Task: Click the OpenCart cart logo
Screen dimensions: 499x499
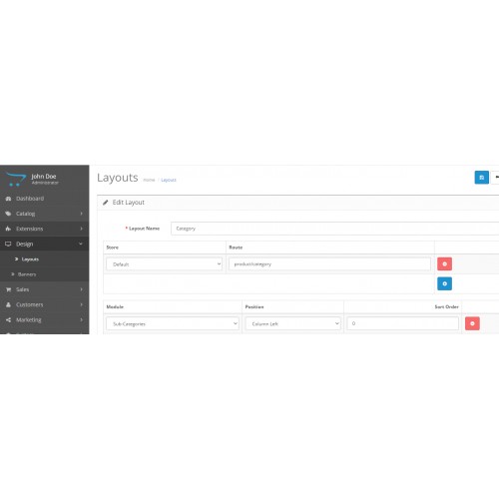Action: point(16,179)
